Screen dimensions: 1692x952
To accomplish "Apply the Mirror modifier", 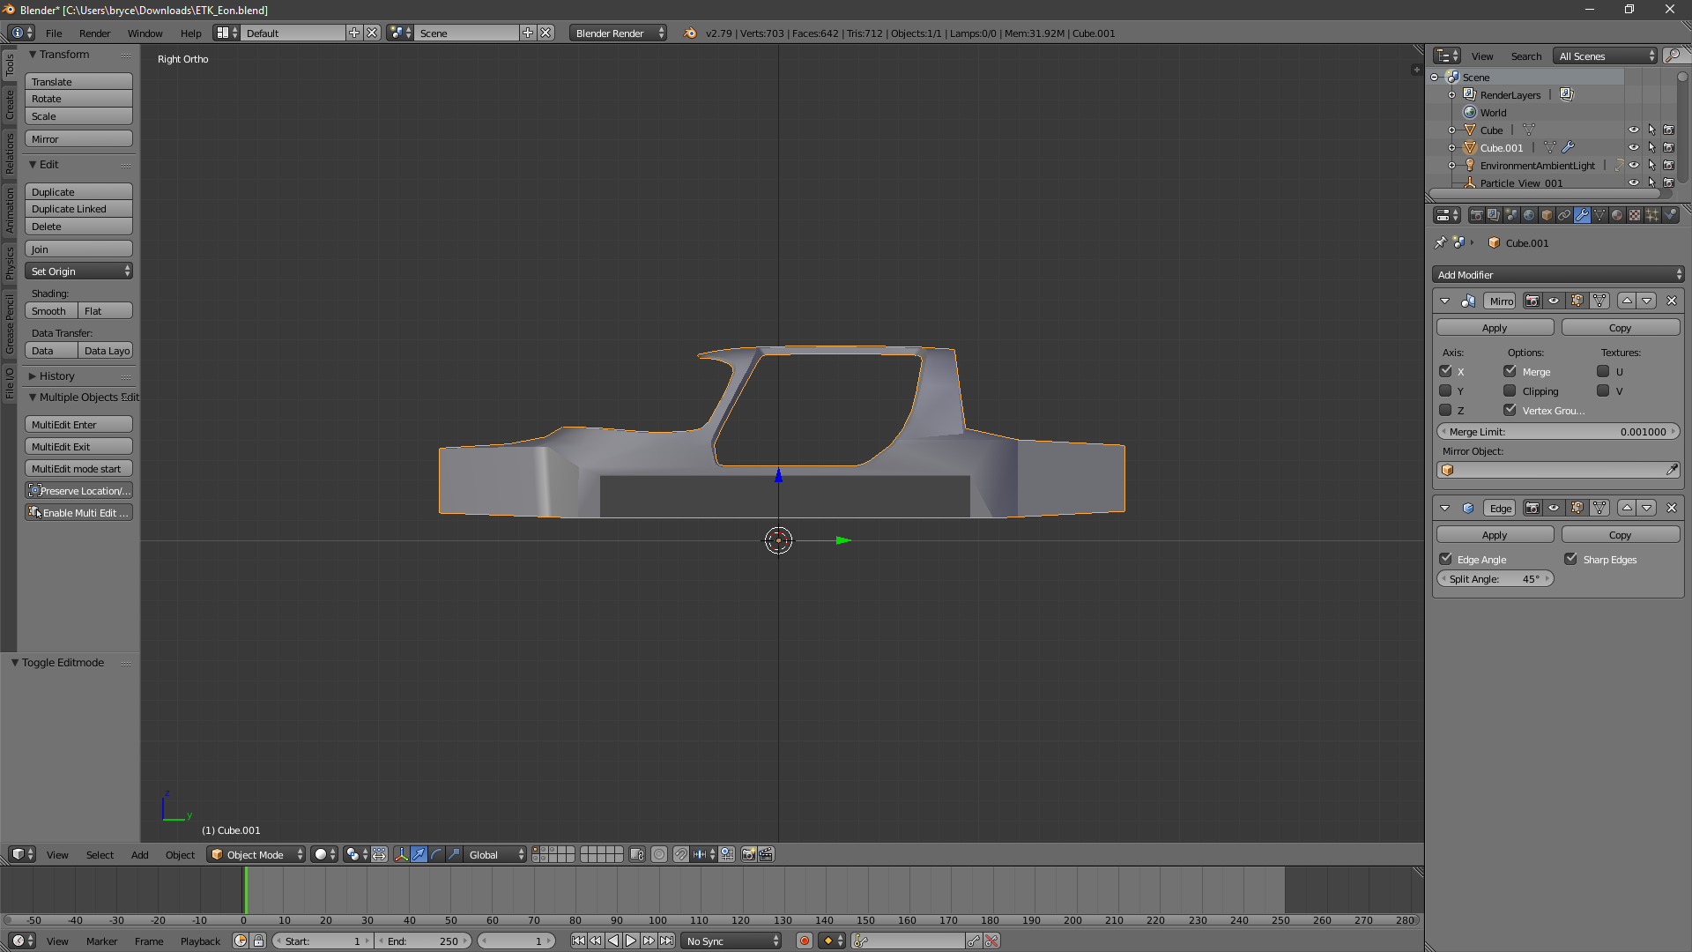I will tap(1495, 327).
